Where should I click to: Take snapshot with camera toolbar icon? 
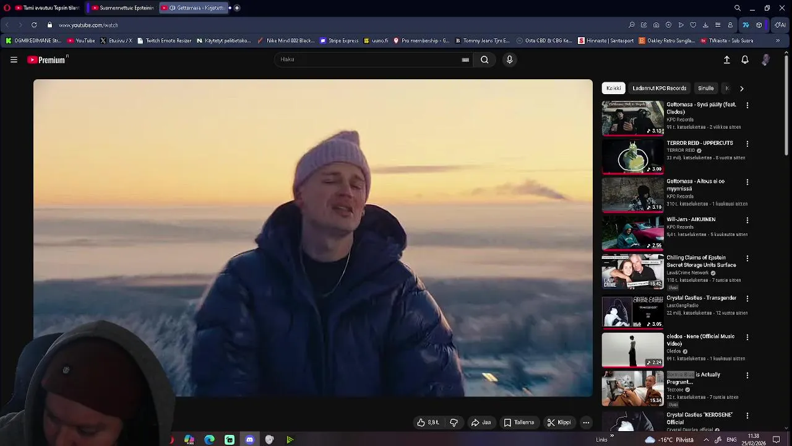tap(656, 25)
